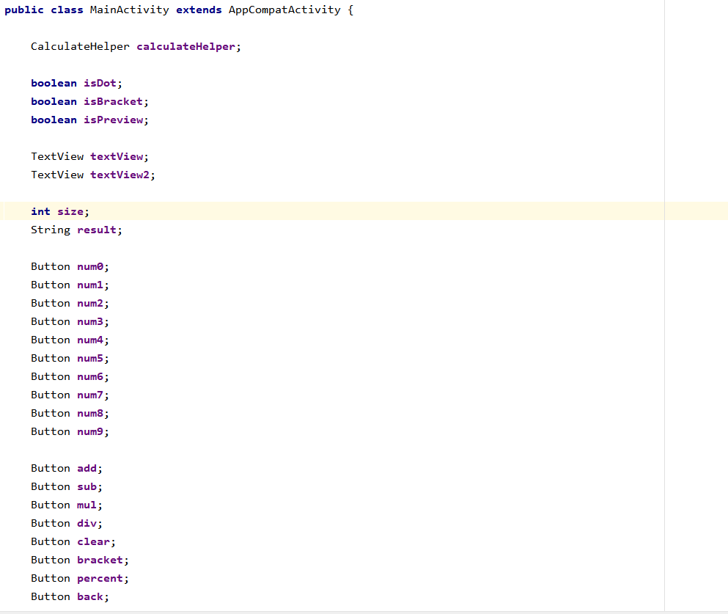728x614 pixels.
Task: Click the 'bracket' button field
Action: tap(100, 560)
